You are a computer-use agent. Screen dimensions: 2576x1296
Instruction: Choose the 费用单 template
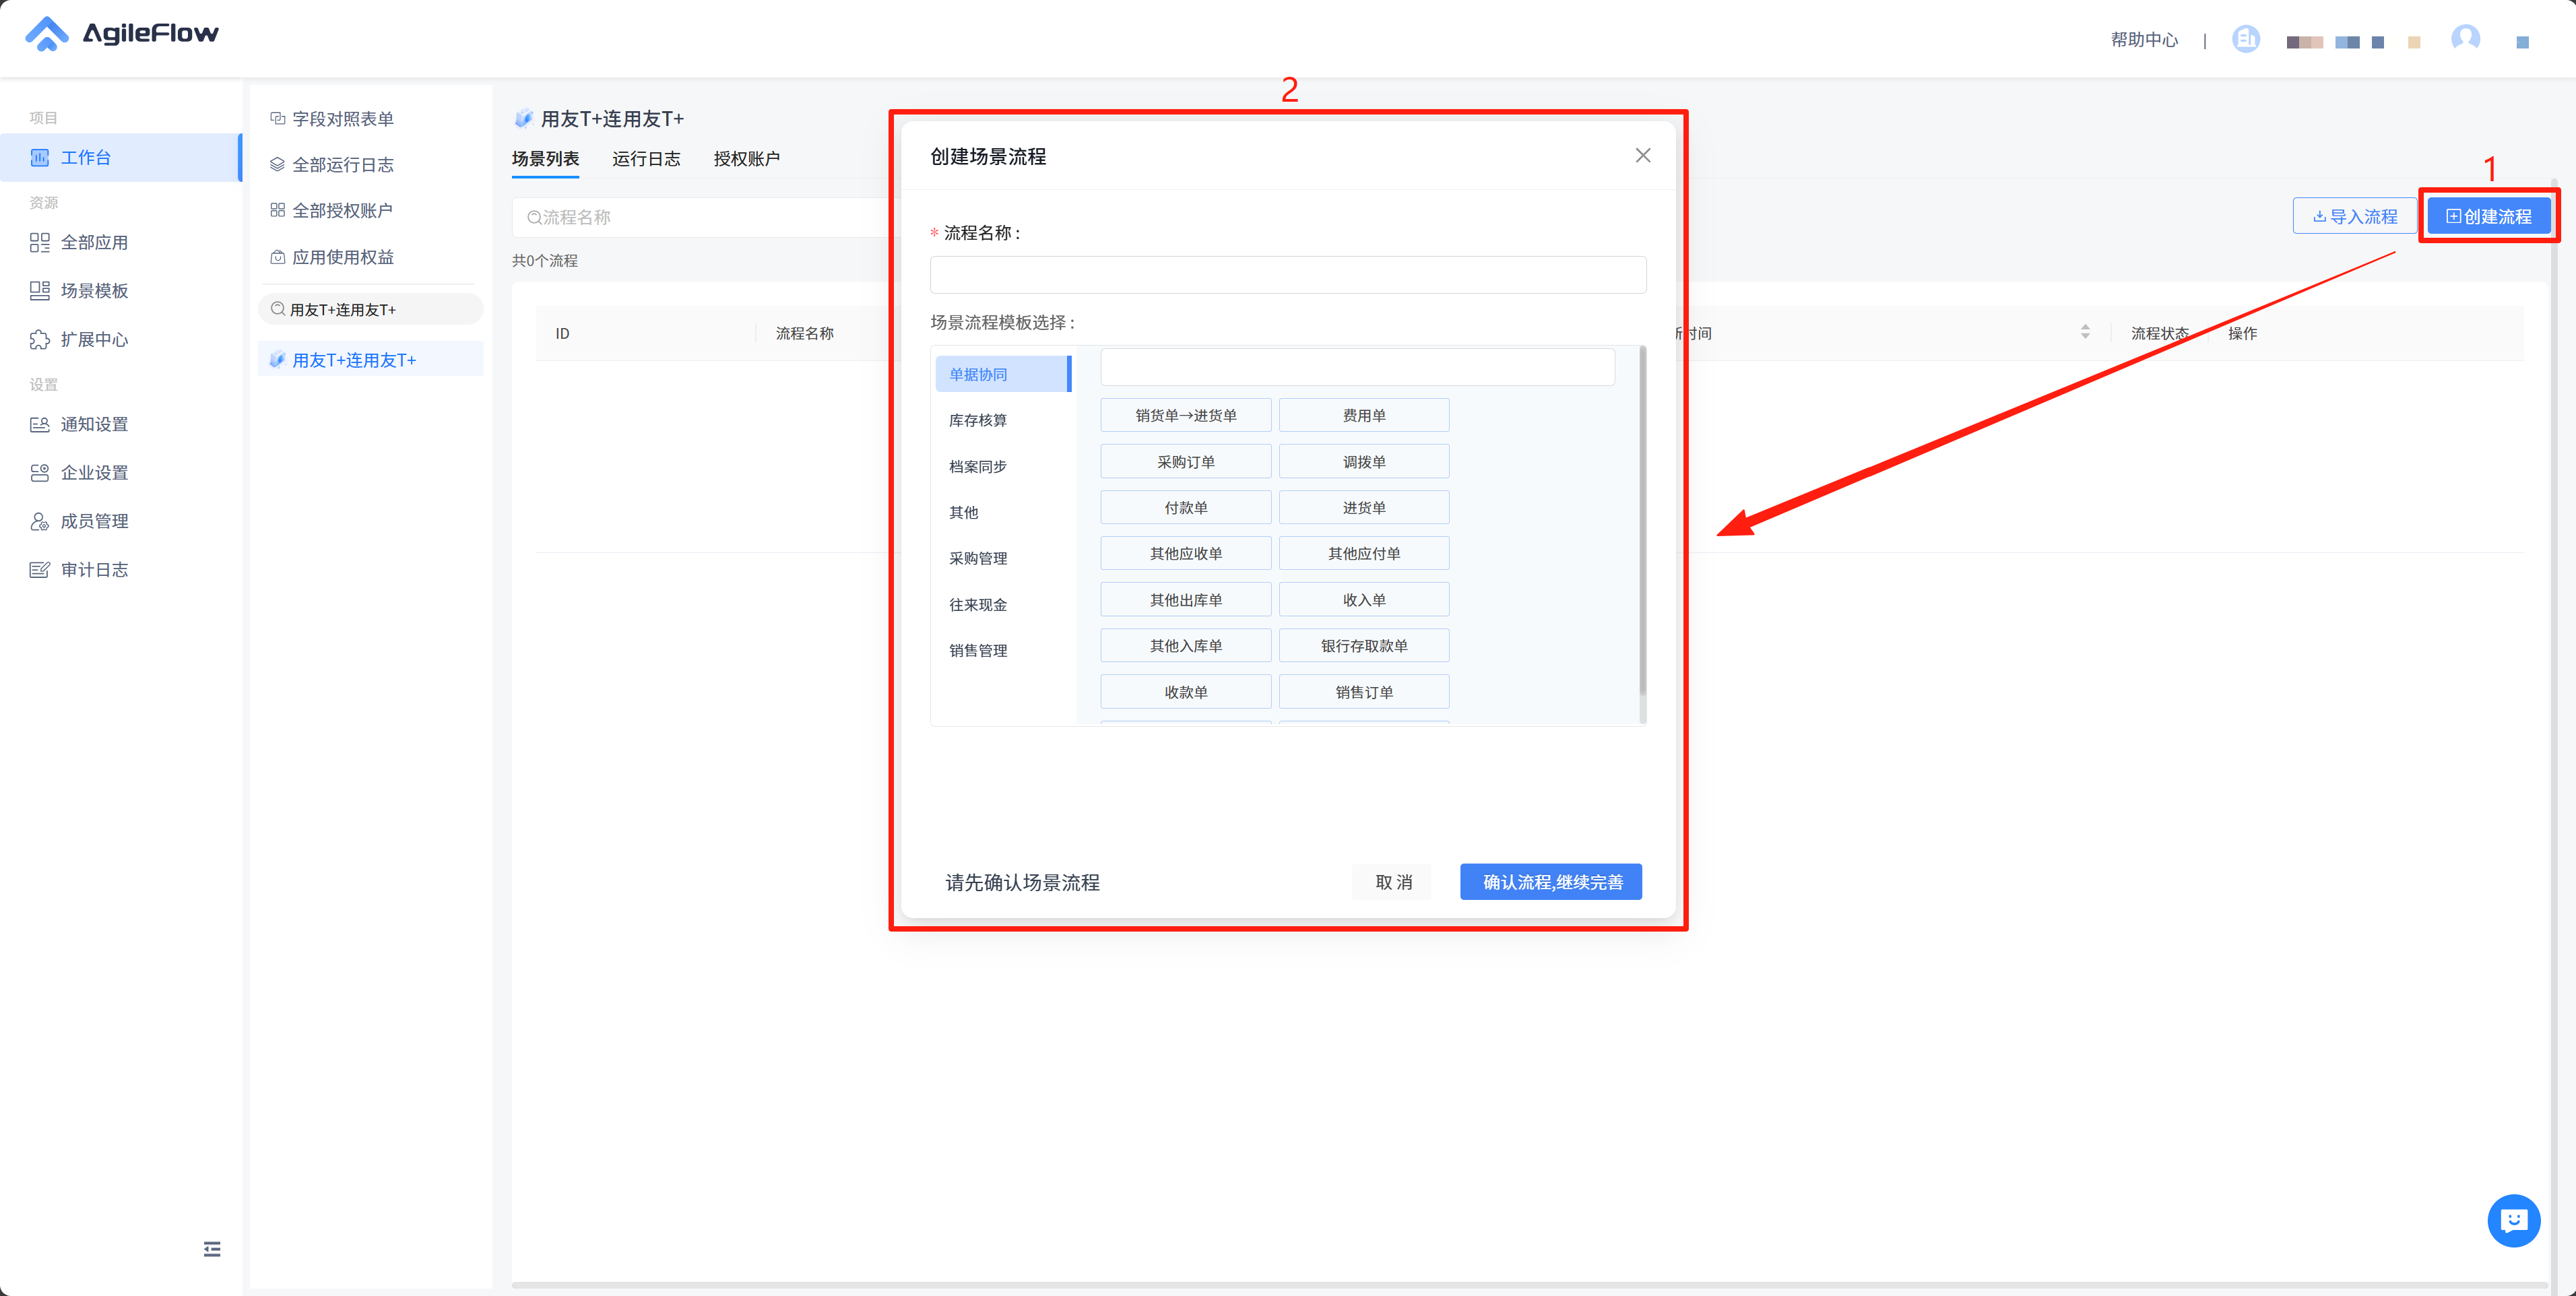pyautogui.click(x=1364, y=415)
